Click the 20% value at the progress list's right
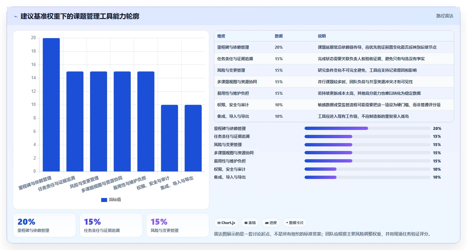 pos(437,128)
